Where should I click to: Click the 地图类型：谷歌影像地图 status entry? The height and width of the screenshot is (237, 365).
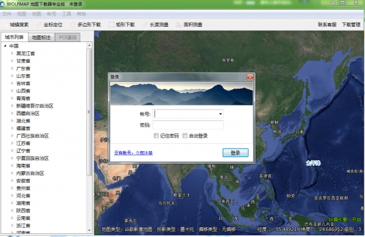[x=127, y=229]
